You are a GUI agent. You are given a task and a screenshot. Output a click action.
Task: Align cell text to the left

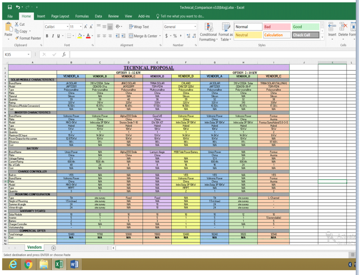(x=98, y=36)
